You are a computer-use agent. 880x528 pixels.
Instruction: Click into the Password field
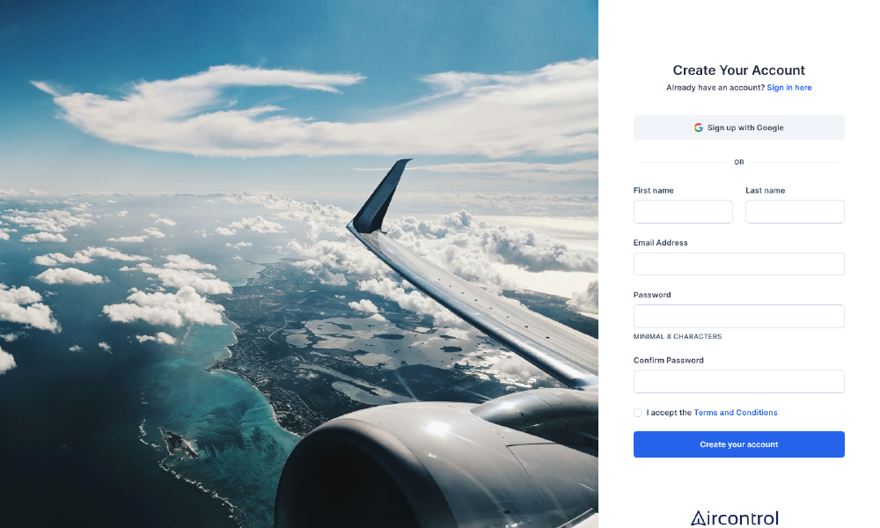pyautogui.click(x=738, y=316)
